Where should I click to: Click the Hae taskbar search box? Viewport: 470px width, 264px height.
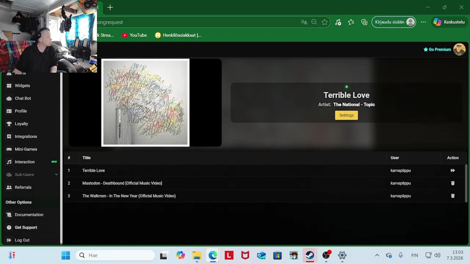coord(116,255)
